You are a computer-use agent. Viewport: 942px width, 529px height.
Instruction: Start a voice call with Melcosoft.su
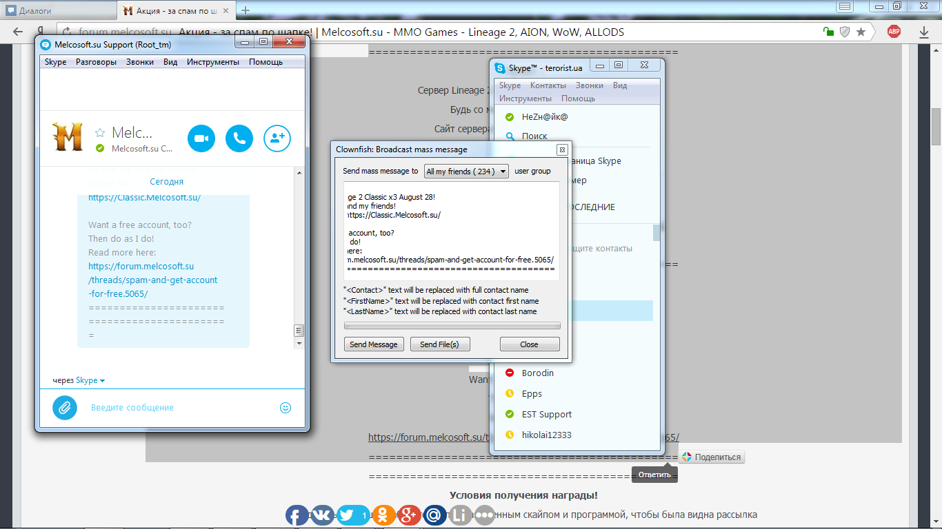239,138
